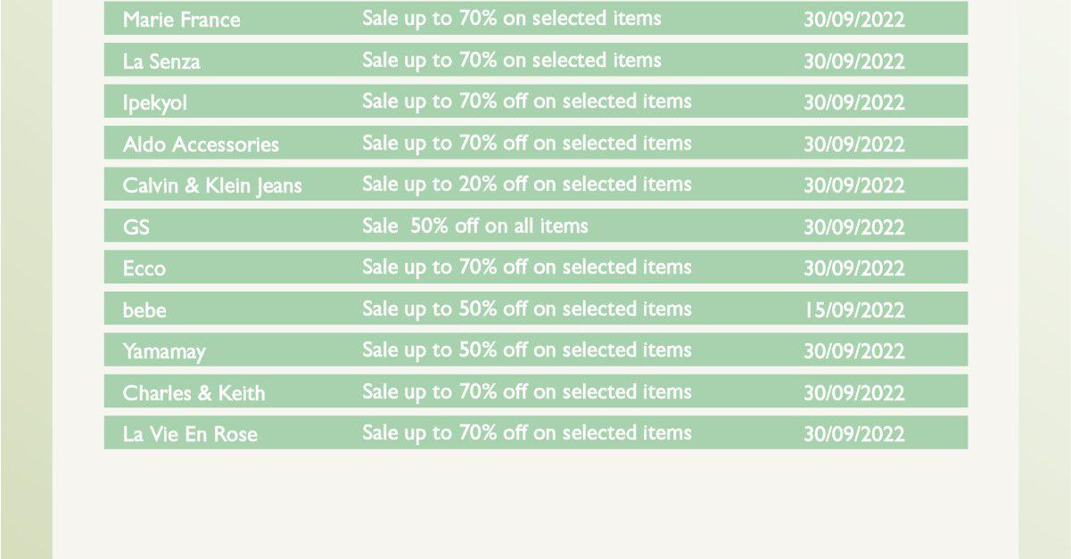Select the La Senza row
This screenshot has width=1071, height=559.
(535, 60)
